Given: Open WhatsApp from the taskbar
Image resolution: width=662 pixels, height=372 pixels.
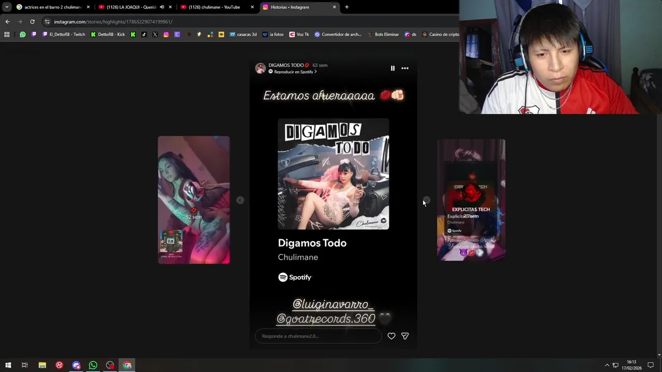Looking at the screenshot, I should point(93,365).
